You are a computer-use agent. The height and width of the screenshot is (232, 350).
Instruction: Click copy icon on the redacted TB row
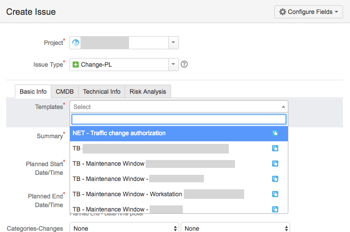[275, 148]
